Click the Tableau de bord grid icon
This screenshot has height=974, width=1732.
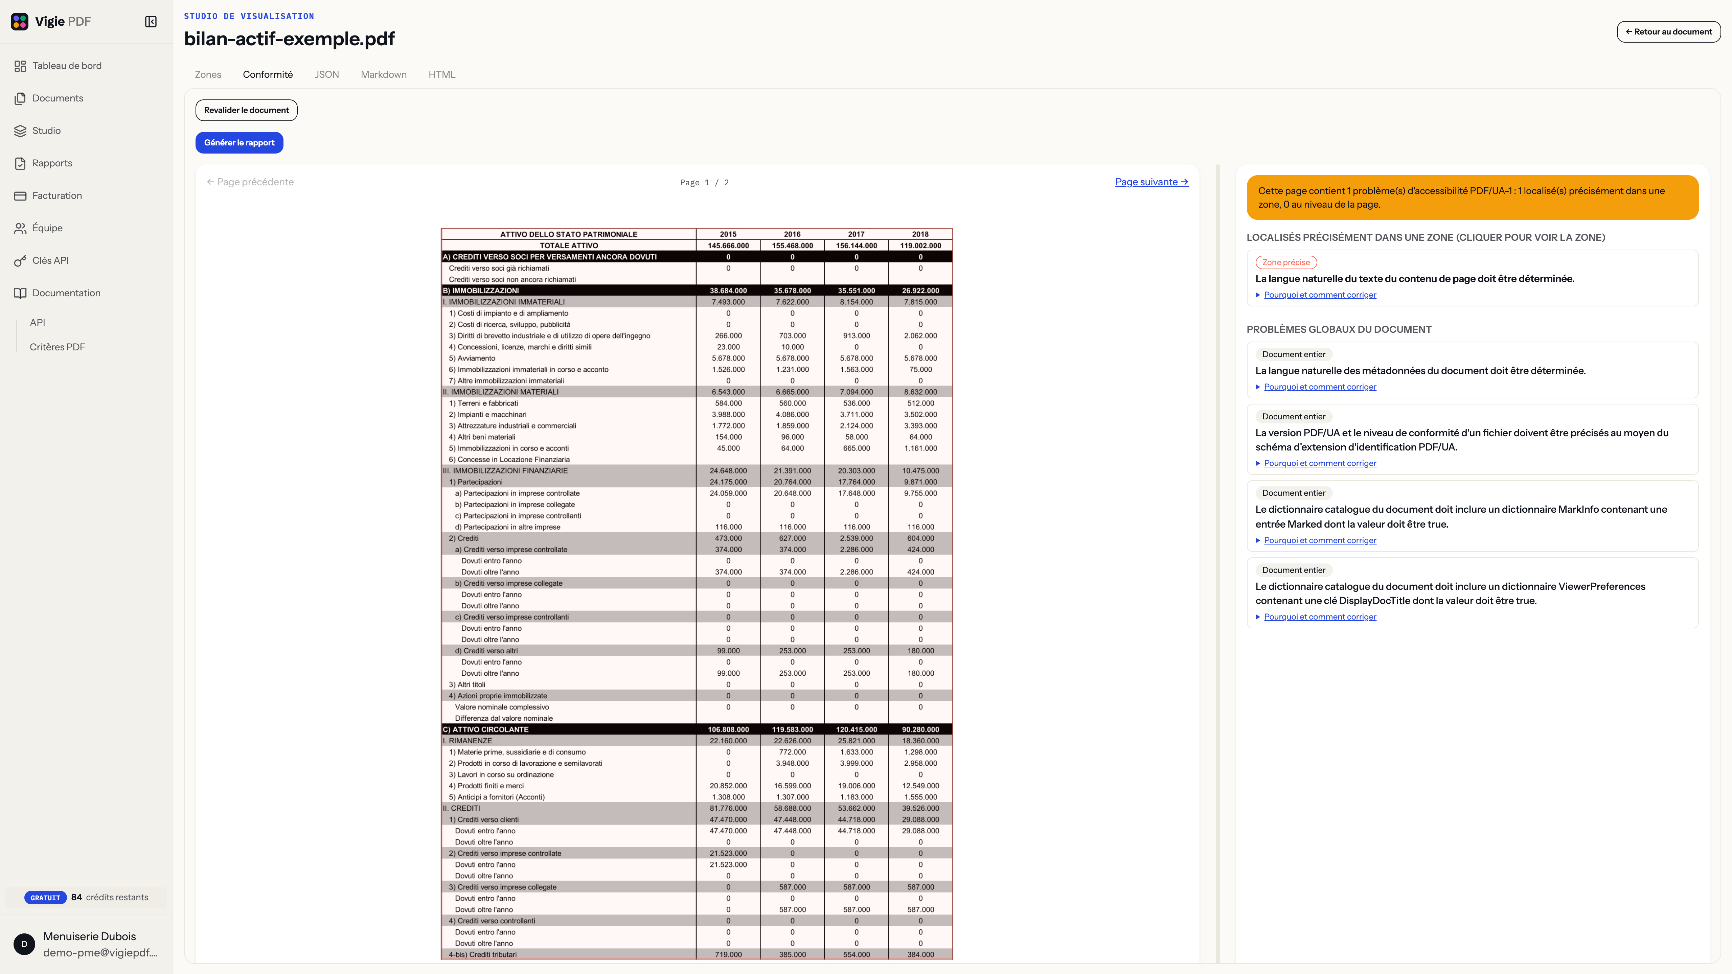tap(20, 66)
